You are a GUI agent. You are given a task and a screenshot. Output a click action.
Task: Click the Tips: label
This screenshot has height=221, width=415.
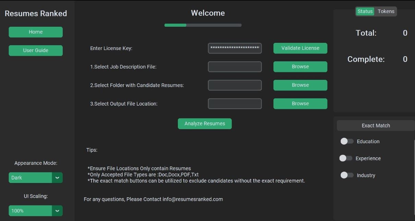click(x=92, y=150)
